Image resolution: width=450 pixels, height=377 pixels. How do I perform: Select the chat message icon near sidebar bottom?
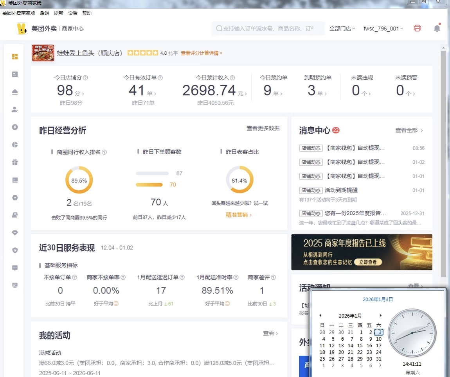point(14,268)
